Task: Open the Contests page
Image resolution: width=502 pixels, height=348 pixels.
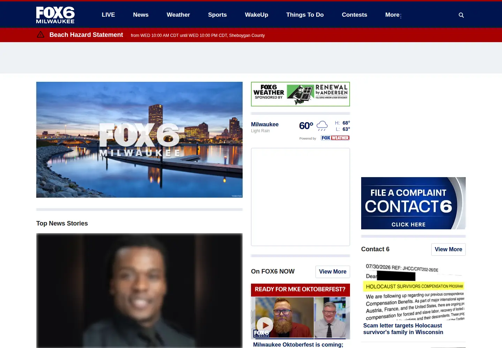Action: (355, 15)
